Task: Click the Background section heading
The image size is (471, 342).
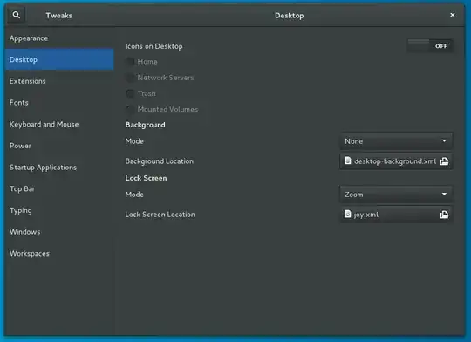Action: 145,125
